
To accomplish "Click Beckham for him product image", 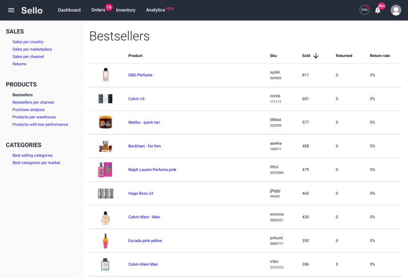I will (106, 146).
